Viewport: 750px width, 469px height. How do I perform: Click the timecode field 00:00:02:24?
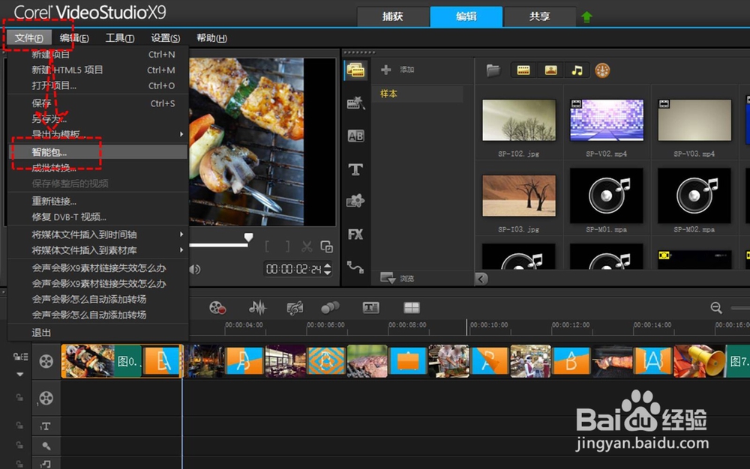(294, 270)
